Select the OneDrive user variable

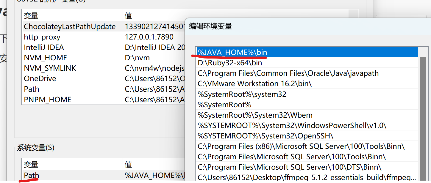pos(40,79)
